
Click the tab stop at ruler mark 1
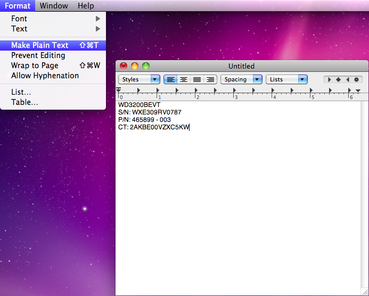158,90
